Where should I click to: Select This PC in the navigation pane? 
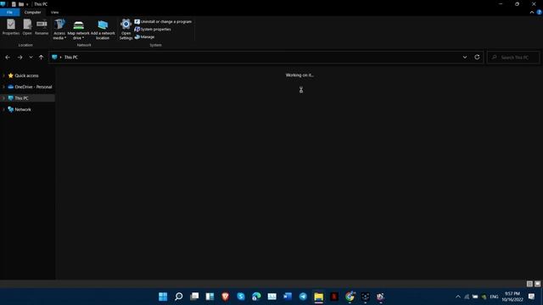(x=21, y=98)
